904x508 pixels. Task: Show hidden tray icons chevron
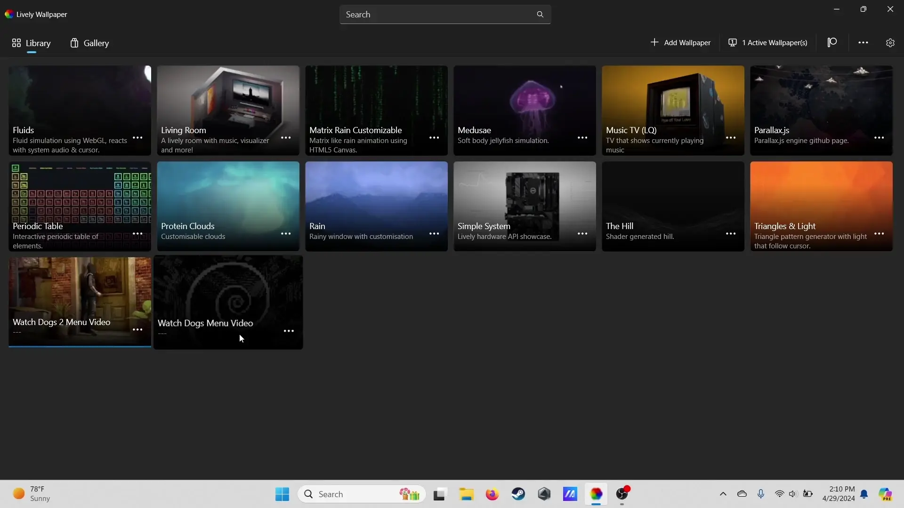coord(723,494)
